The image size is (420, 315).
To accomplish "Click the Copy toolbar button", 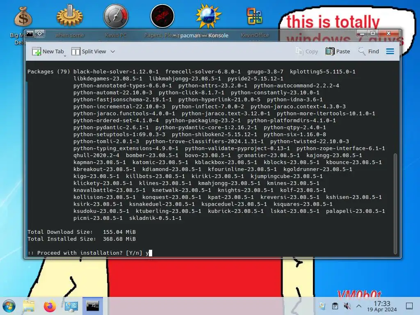I will pos(307,51).
